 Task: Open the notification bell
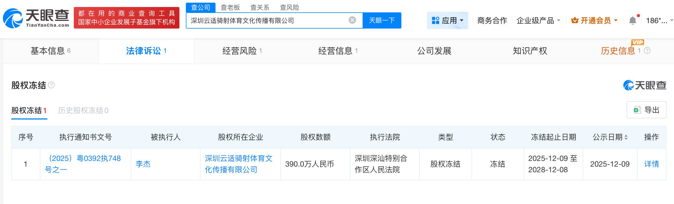pos(632,20)
